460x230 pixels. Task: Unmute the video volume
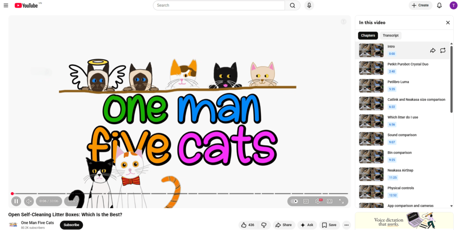coord(29,201)
